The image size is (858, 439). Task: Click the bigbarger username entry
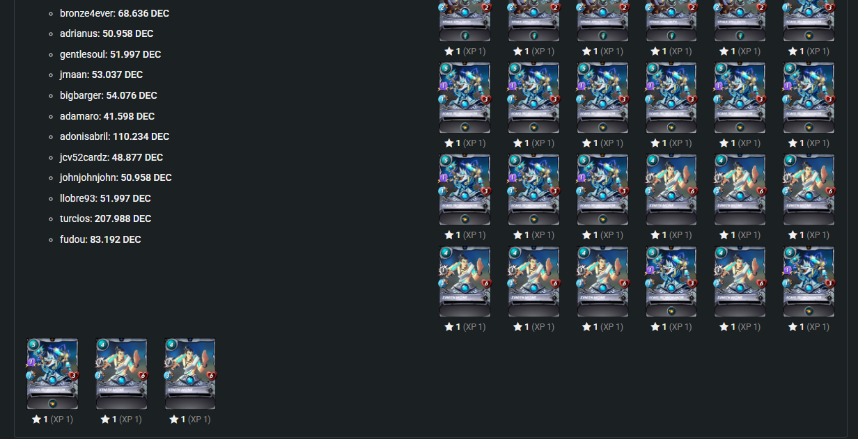click(x=81, y=95)
